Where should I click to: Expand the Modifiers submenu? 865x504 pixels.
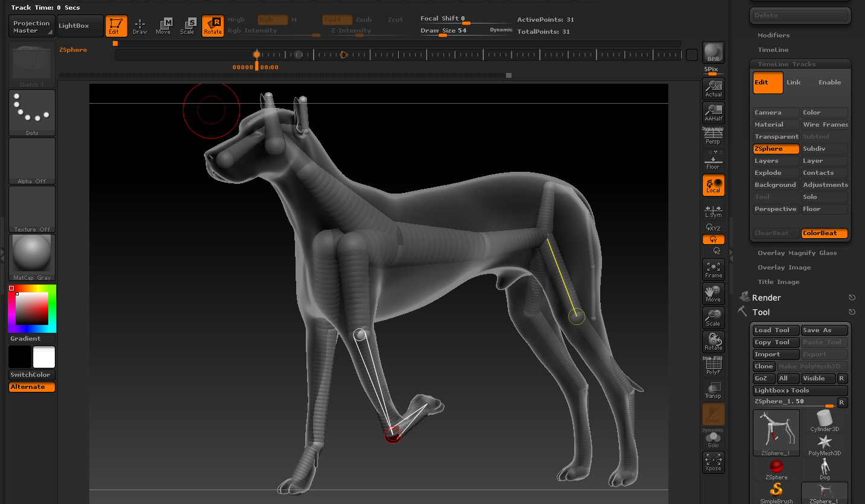pos(773,36)
